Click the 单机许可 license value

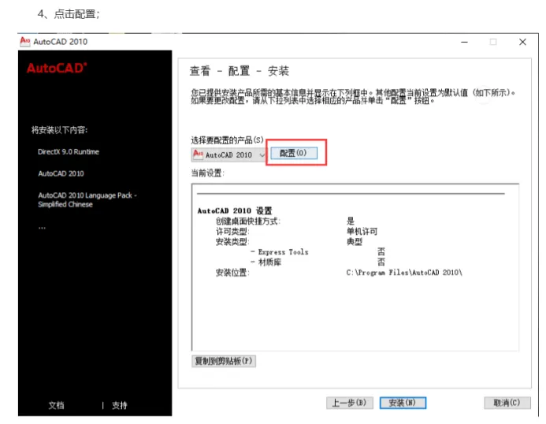[362, 232]
